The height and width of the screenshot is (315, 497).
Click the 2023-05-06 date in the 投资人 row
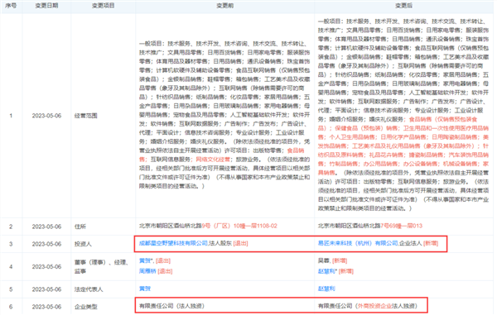click(46, 244)
